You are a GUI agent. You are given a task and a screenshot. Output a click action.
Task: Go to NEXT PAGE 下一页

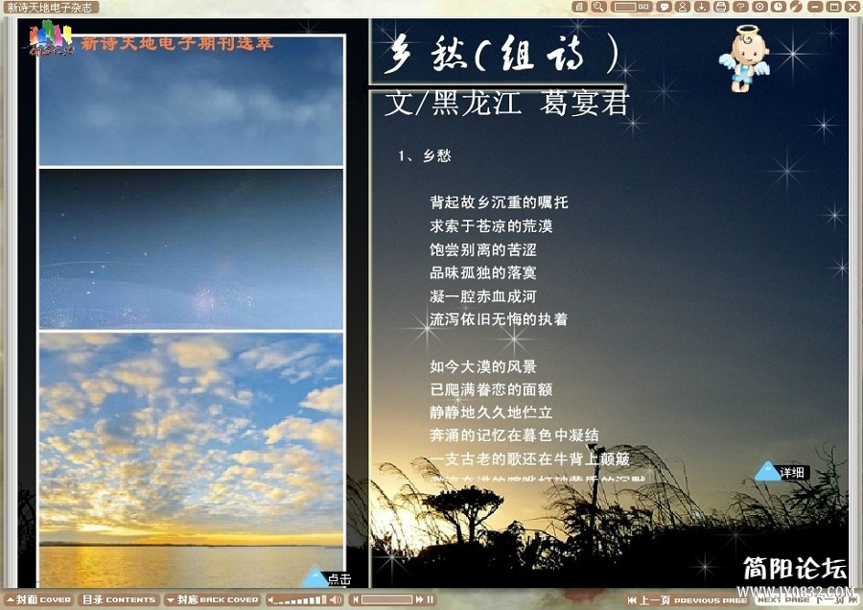[x=806, y=600]
